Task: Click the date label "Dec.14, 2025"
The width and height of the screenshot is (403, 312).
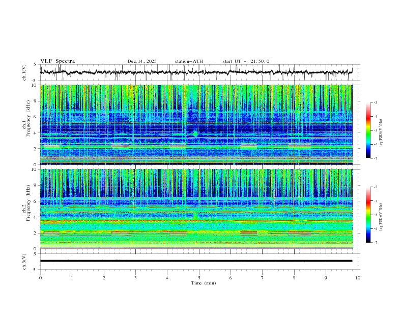Action: (x=142, y=61)
